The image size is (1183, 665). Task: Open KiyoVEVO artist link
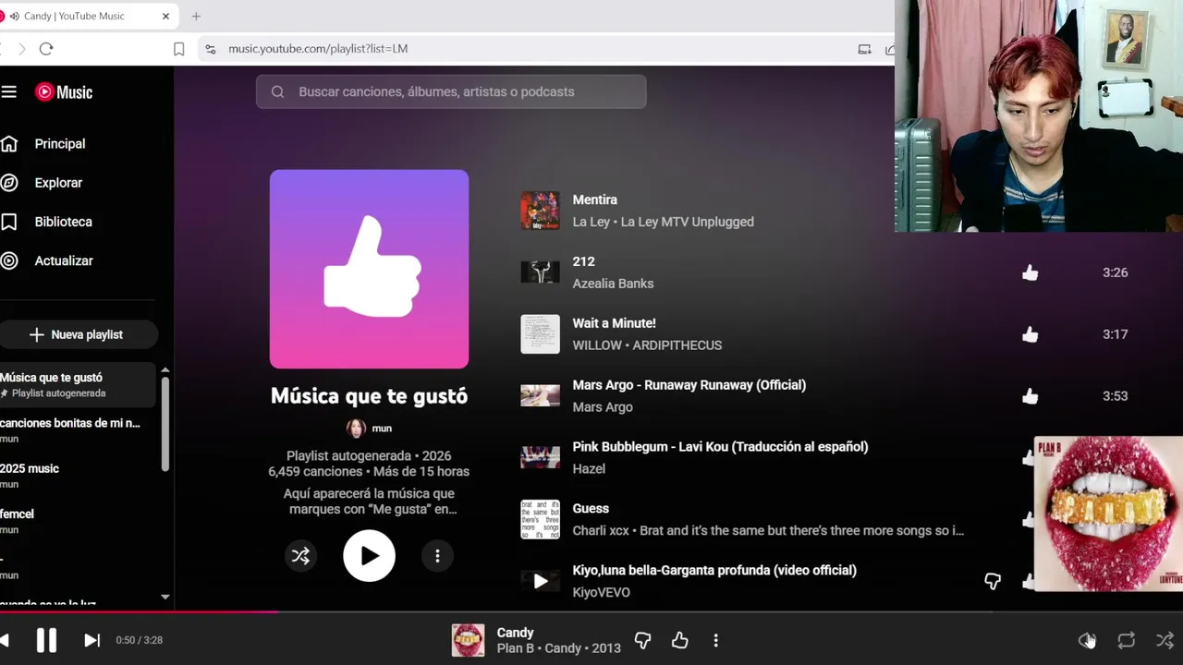601,593
